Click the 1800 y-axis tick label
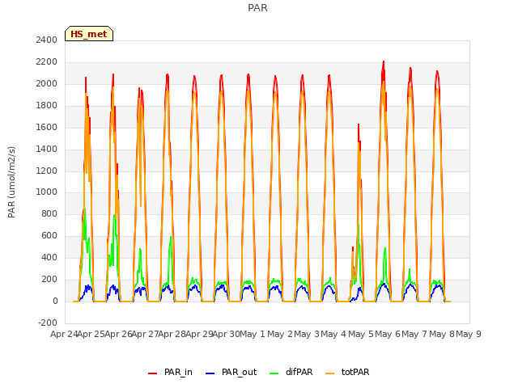The width and height of the screenshot is (518, 388). click(47, 105)
